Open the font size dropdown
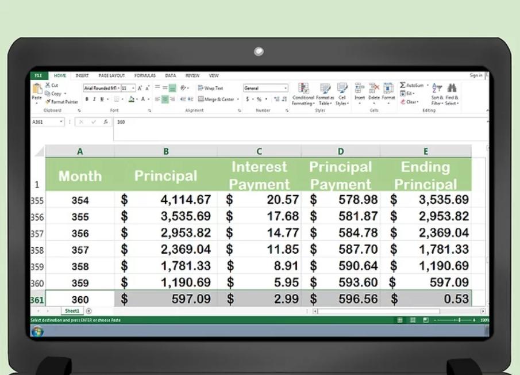 [x=133, y=88]
